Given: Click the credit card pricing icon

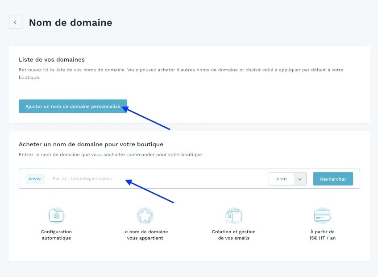Looking at the screenshot, I should [322, 215].
